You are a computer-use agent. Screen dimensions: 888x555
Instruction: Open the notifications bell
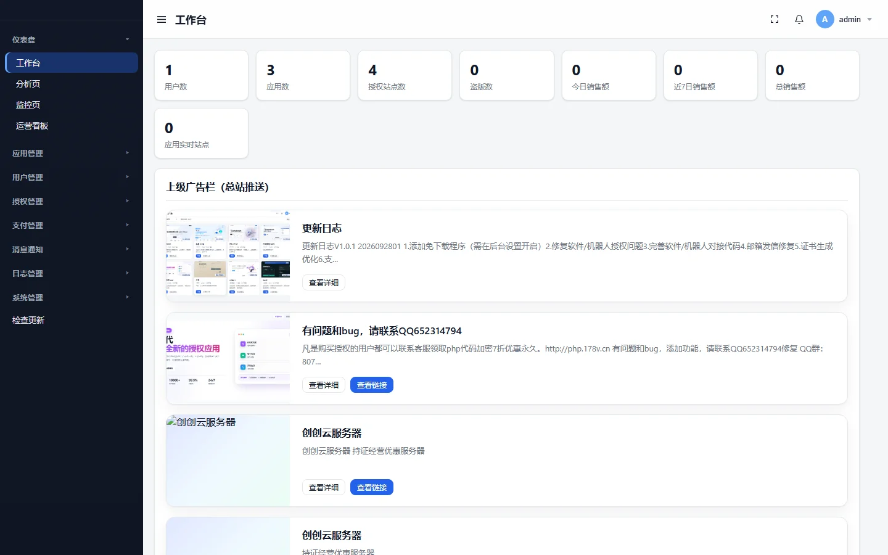[x=799, y=20]
